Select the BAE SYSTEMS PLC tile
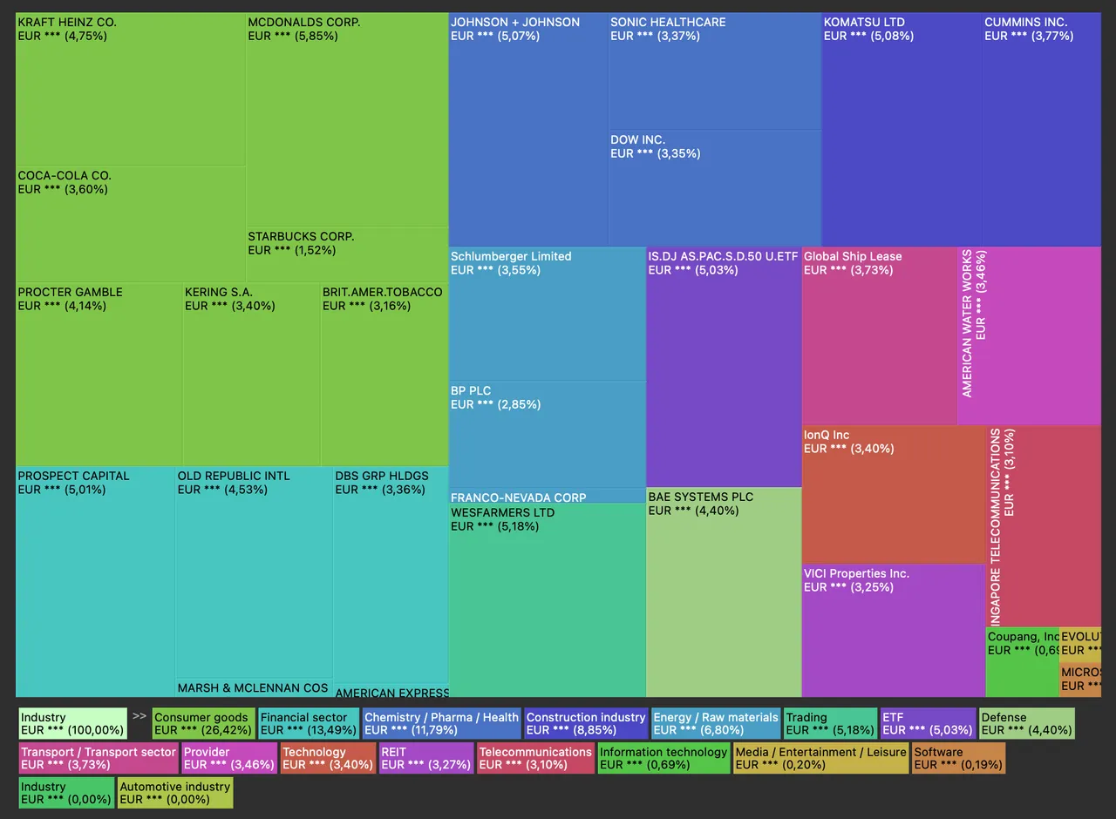 (x=724, y=592)
